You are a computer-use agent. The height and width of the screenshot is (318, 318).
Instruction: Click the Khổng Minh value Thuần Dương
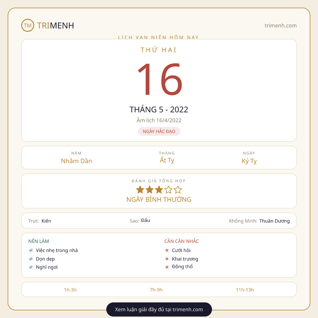(x=274, y=221)
